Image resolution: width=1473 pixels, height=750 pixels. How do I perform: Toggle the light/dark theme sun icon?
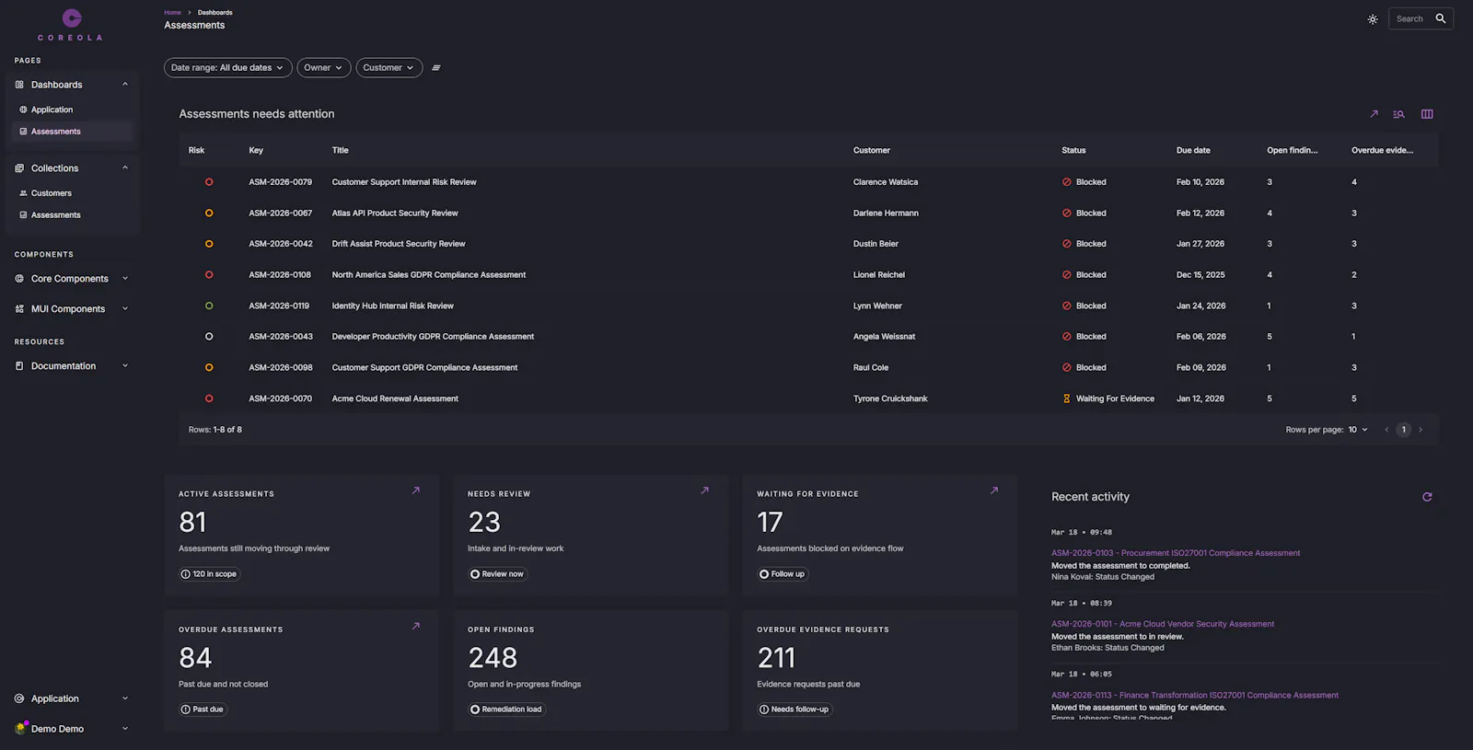point(1373,19)
